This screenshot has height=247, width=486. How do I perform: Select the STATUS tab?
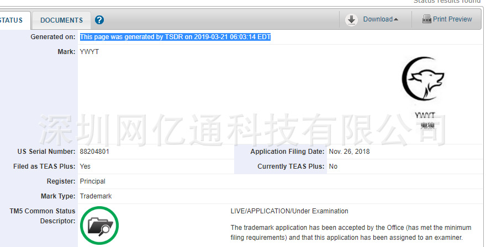pos(12,20)
